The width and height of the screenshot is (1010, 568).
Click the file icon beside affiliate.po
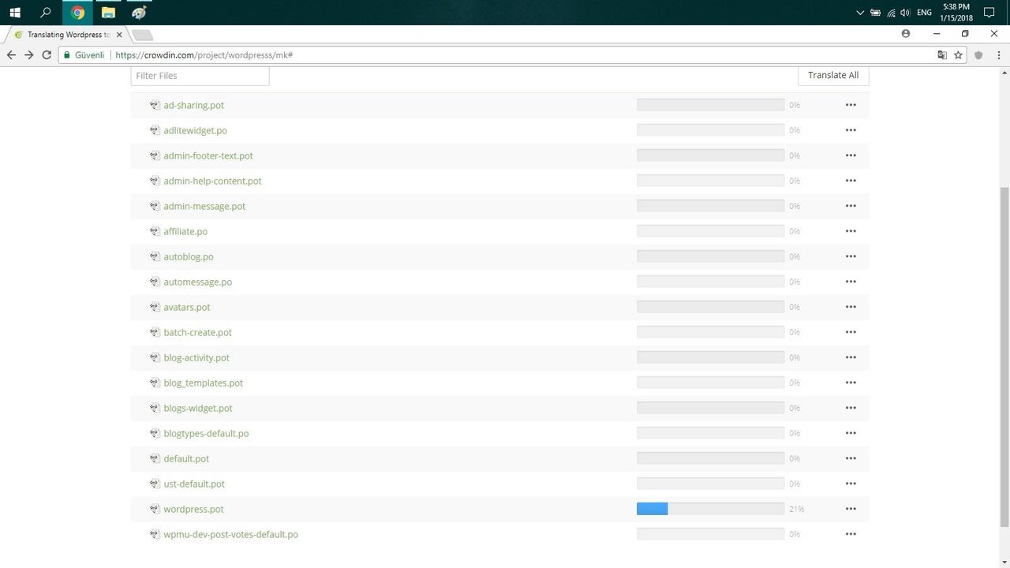pos(155,231)
